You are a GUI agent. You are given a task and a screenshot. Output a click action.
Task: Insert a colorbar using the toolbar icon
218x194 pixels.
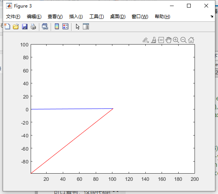point(57,26)
